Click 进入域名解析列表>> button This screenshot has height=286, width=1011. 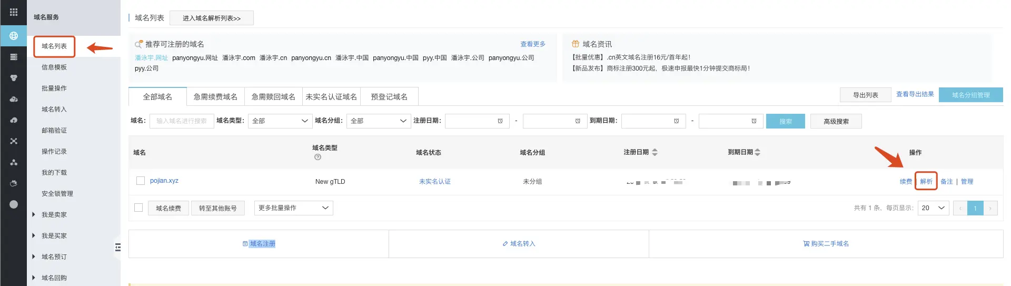[212, 18]
